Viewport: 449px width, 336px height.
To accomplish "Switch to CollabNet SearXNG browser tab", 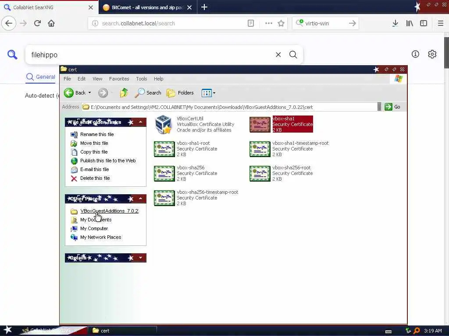I will tap(43, 7).
